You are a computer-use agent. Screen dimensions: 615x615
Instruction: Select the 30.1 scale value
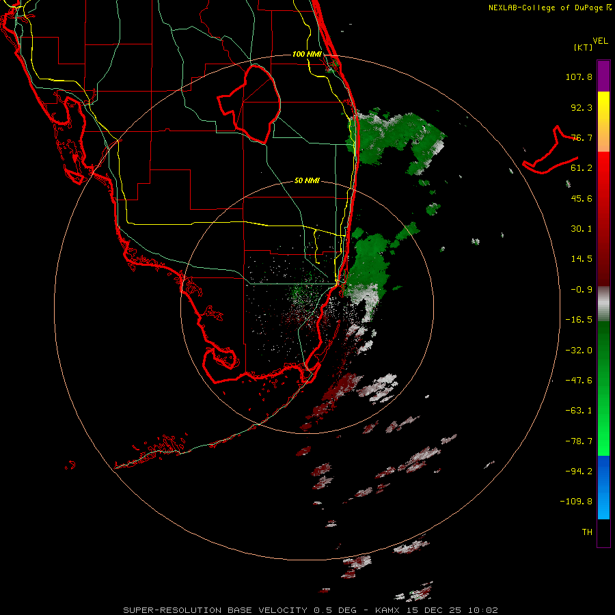tap(582, 229)
